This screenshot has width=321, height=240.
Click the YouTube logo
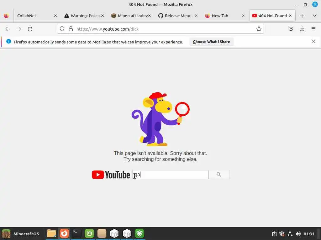click(111, 175)
